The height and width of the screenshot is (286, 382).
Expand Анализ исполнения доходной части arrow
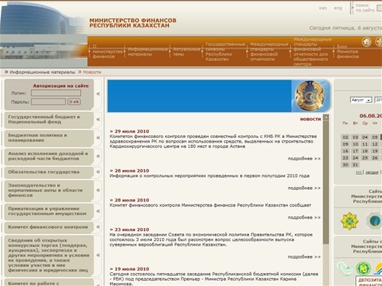point(99,156)
